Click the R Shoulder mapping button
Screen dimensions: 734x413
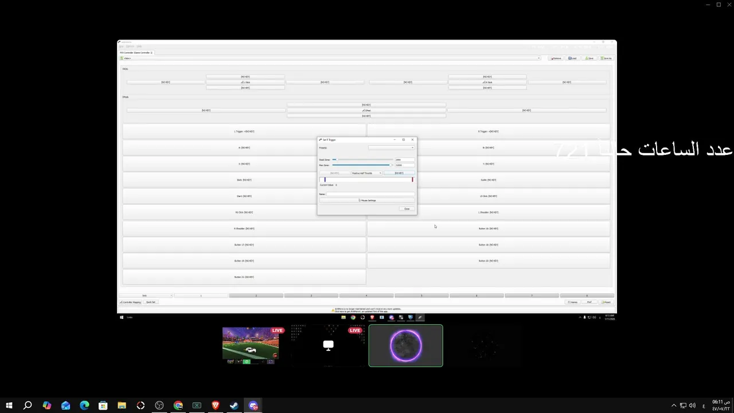tap(244, 228)
